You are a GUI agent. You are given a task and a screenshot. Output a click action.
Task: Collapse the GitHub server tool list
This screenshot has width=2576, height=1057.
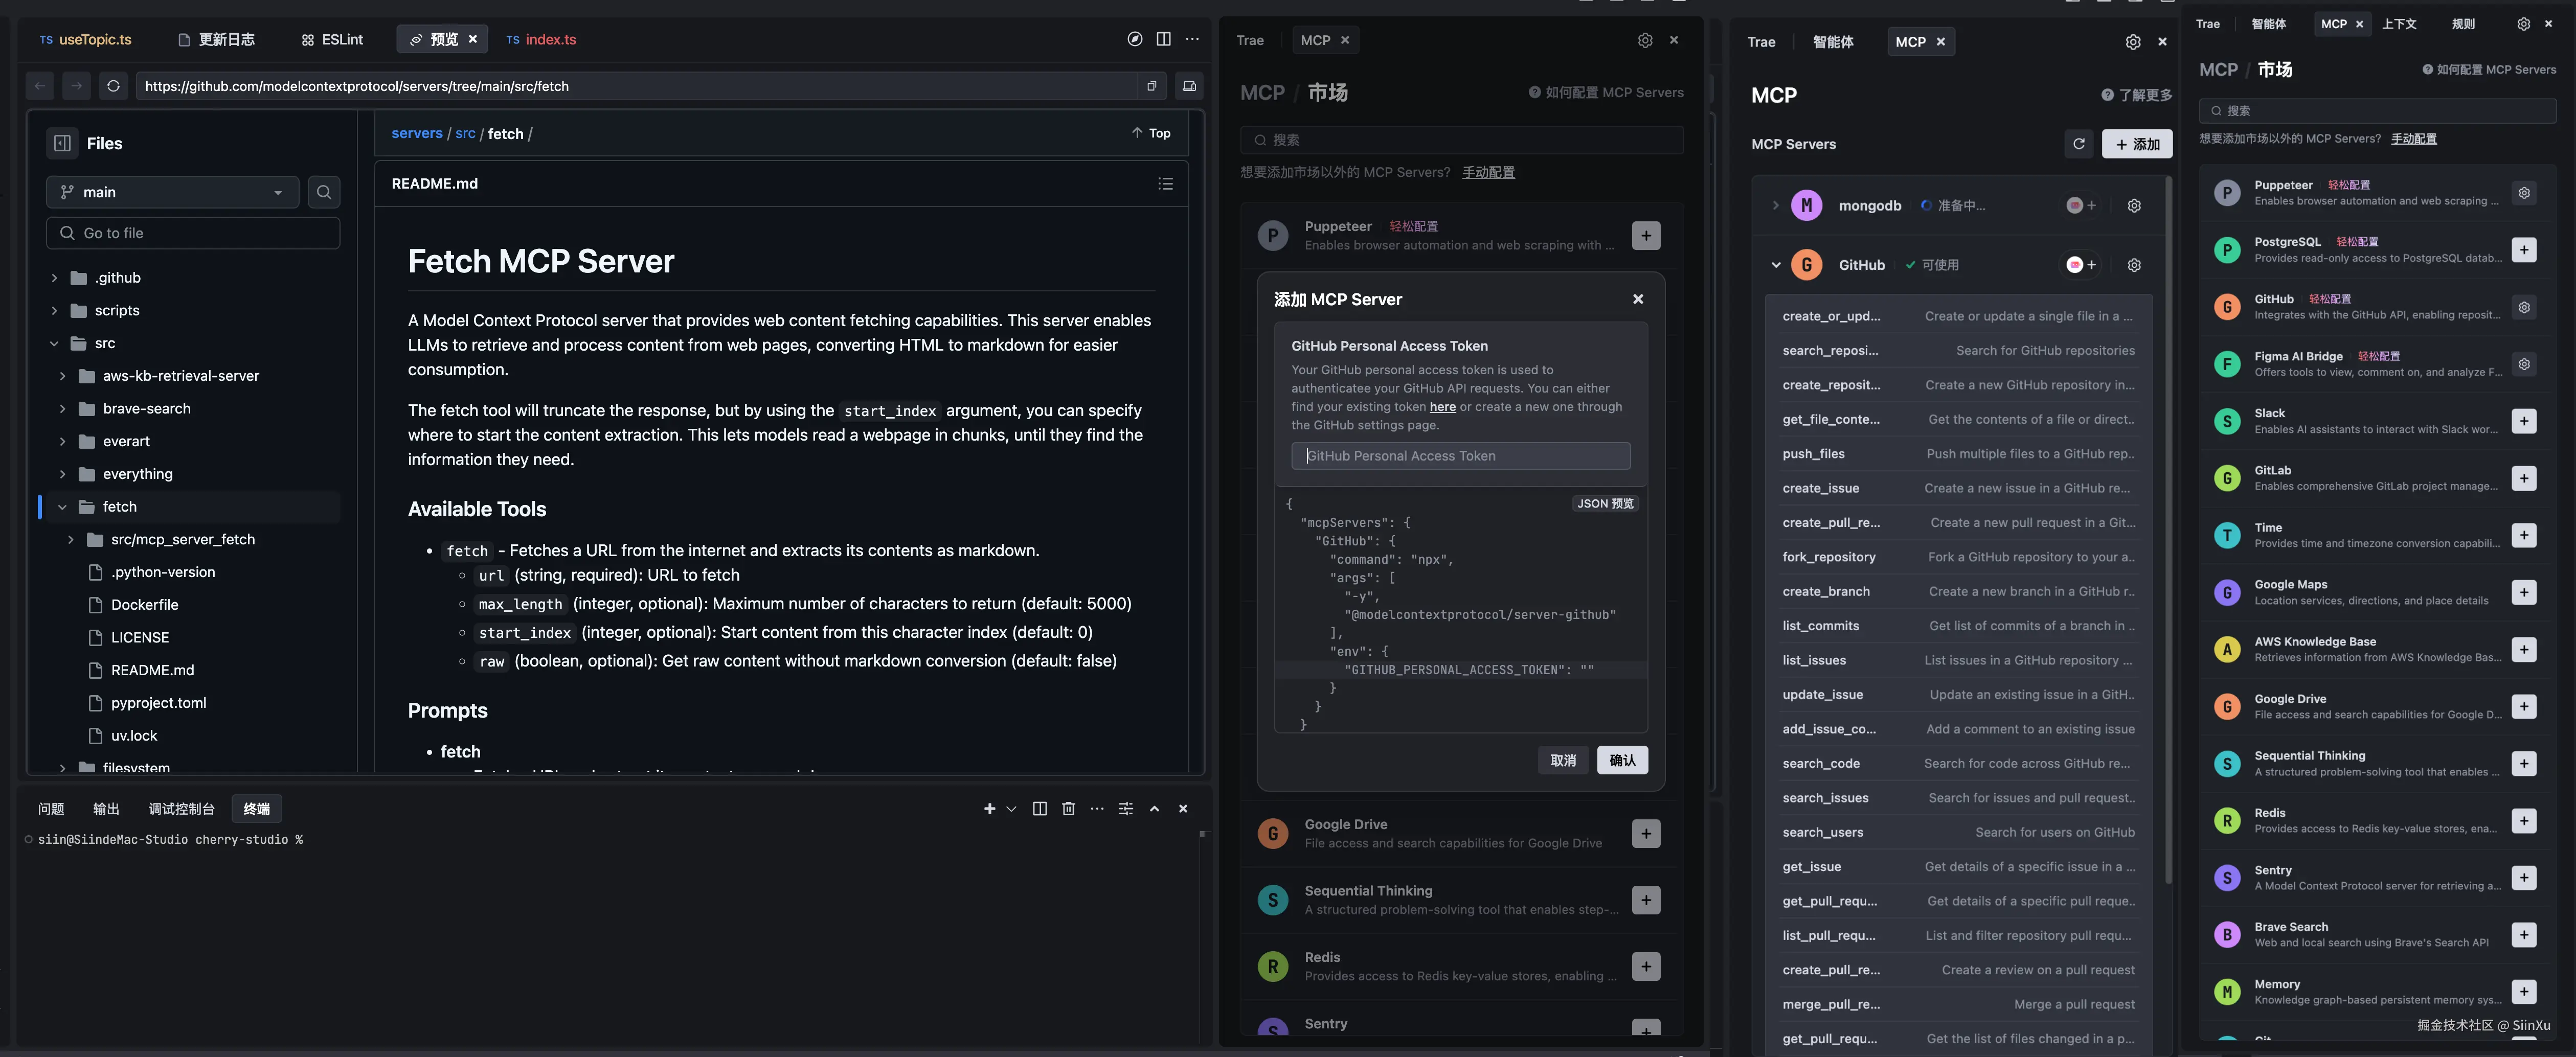(1775, 265)
